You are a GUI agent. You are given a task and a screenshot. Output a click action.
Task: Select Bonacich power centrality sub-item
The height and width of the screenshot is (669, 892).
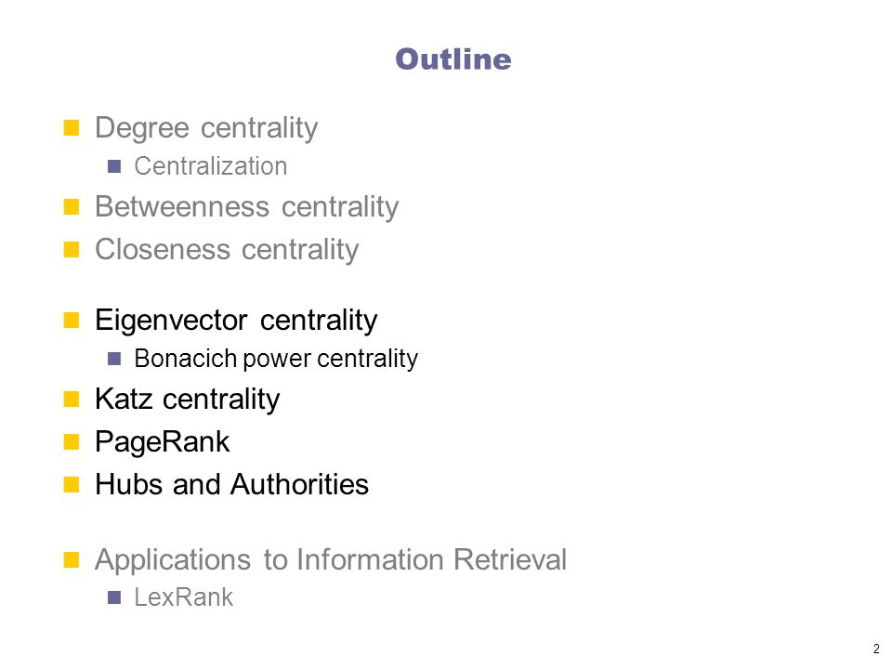[276, 359]
